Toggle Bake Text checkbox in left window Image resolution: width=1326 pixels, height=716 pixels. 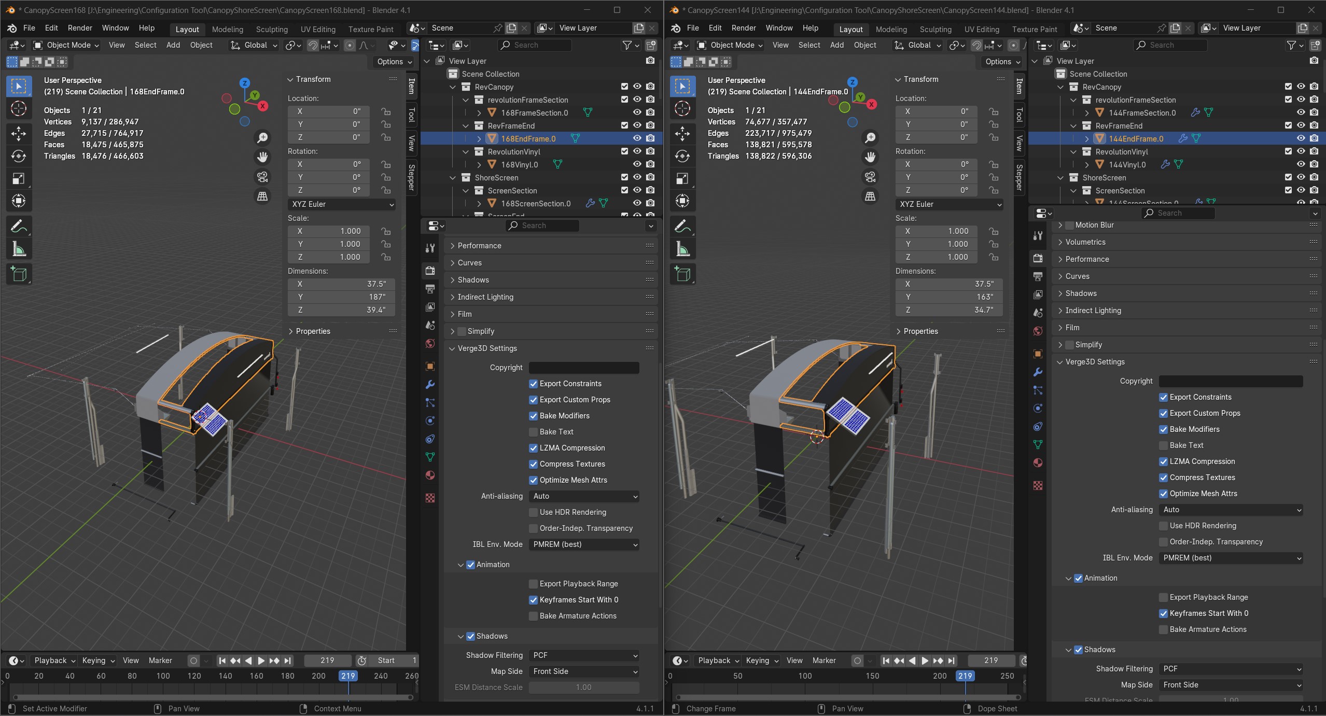533,432
